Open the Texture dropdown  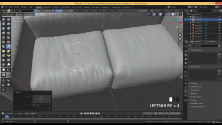pyautogui.click(x=87, y=11)
